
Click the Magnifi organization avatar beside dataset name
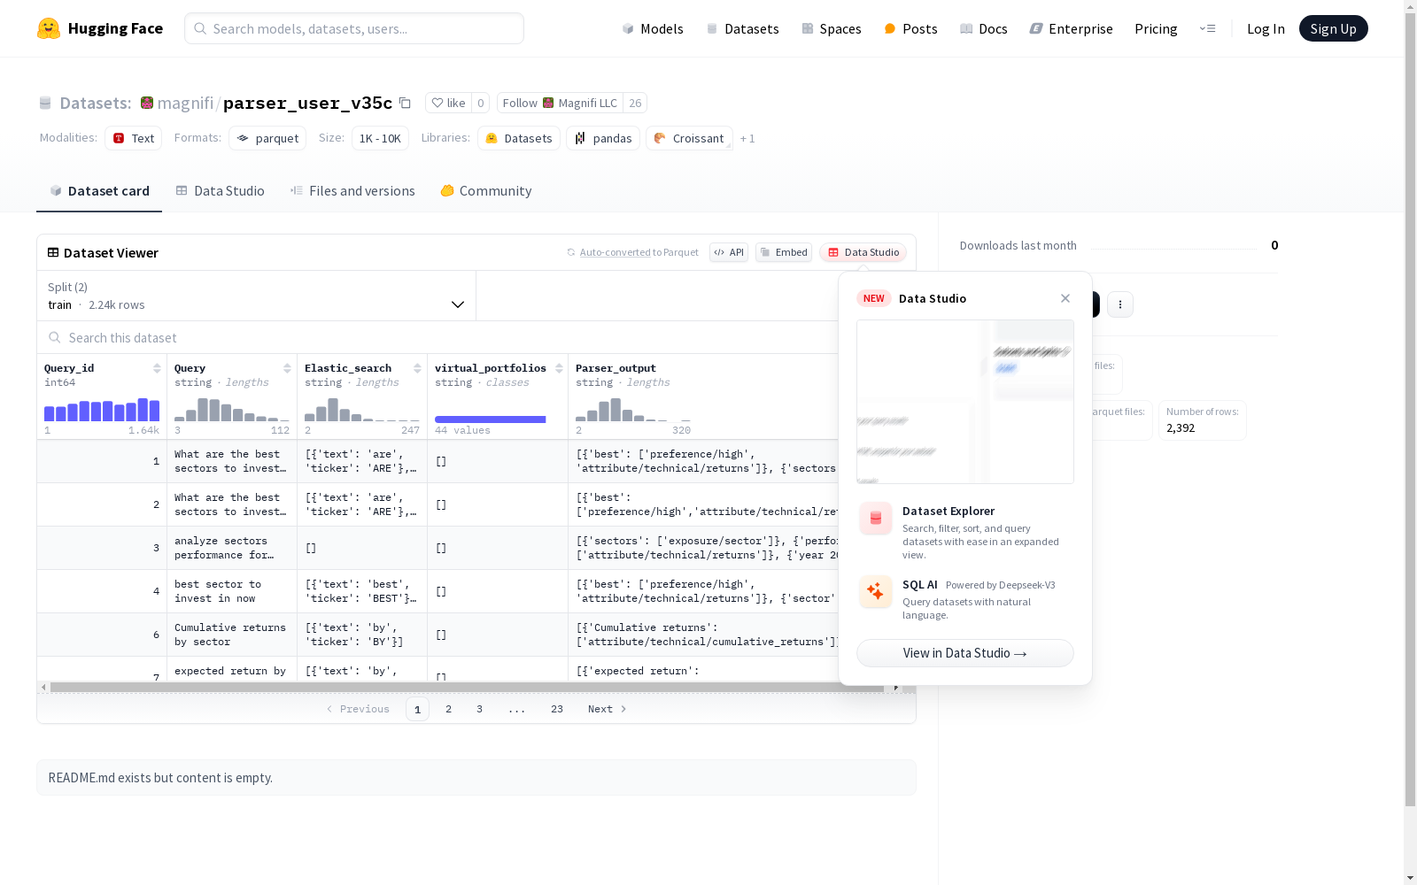(x=147, y=103)
